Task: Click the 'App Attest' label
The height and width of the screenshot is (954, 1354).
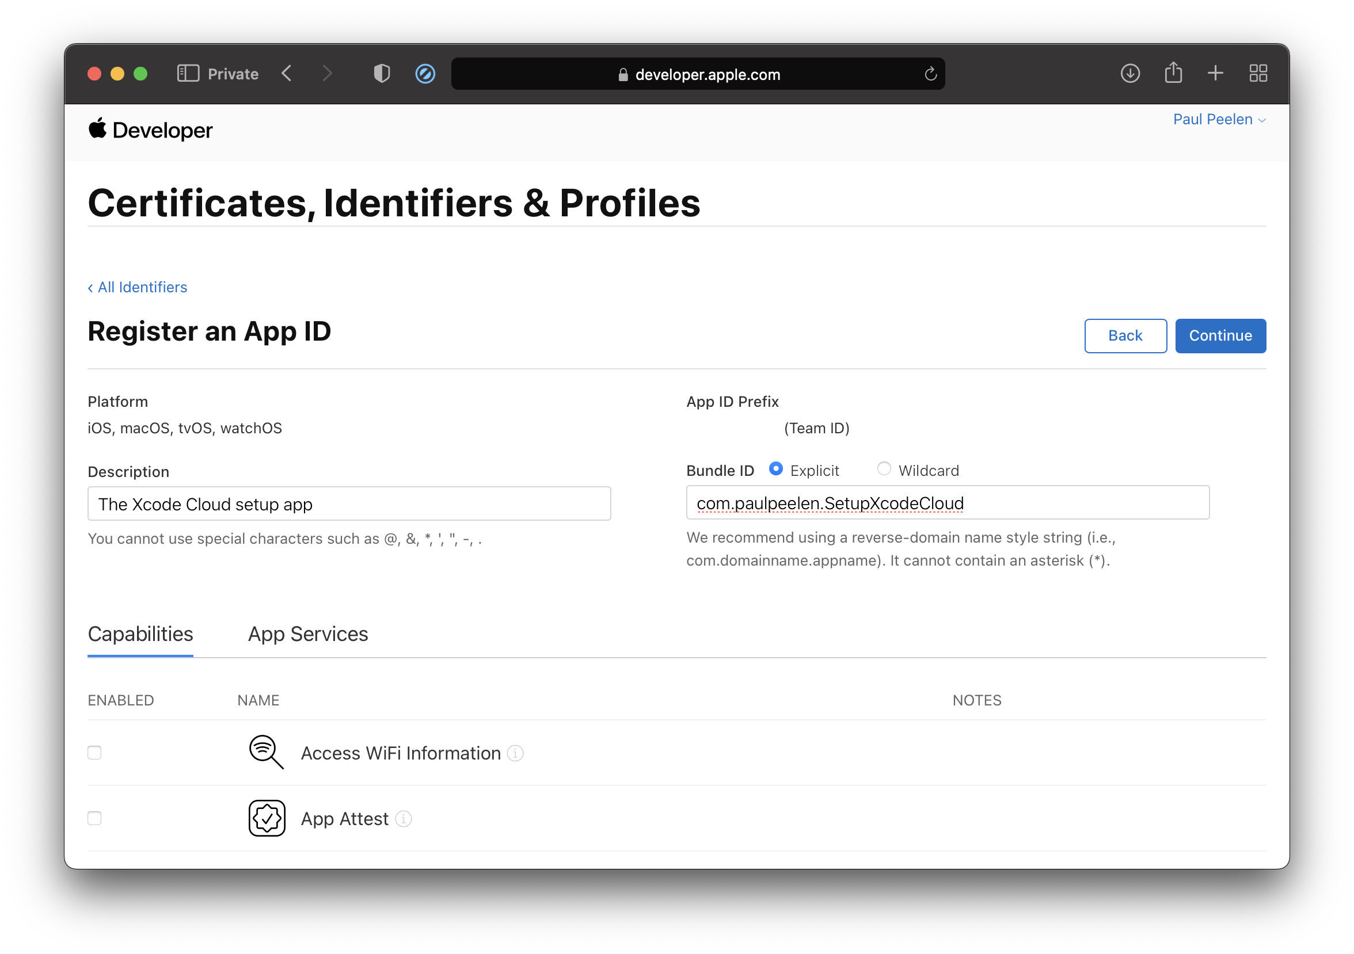Action: tap(345, 818)
